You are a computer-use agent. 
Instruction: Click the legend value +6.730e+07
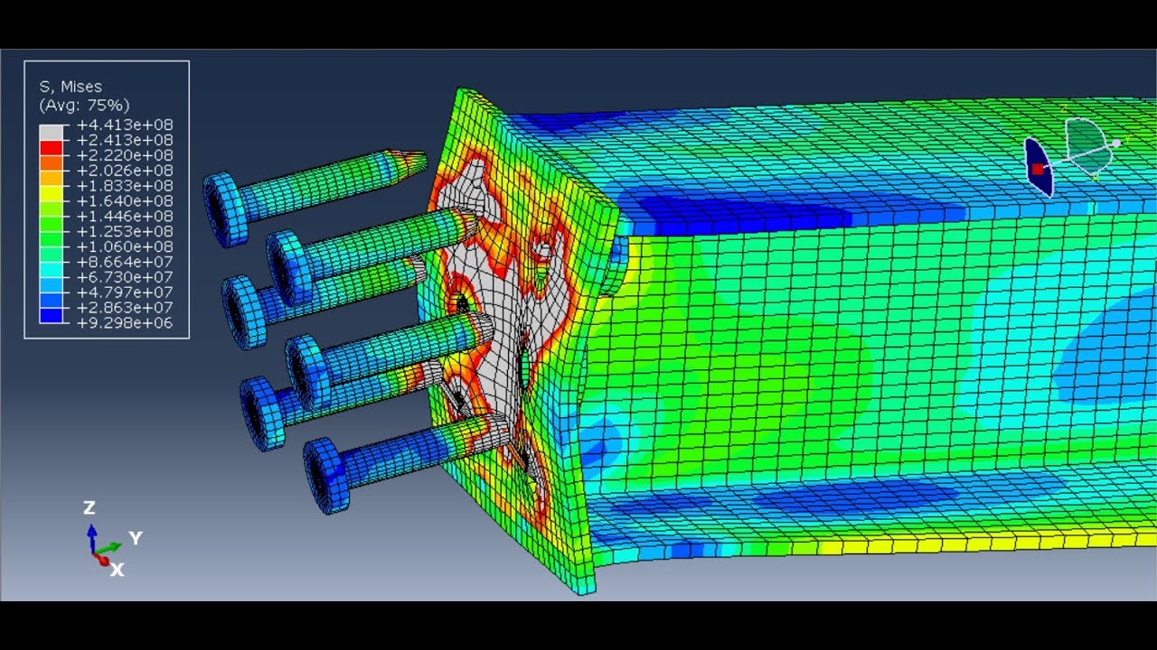[x=125, y=277]
